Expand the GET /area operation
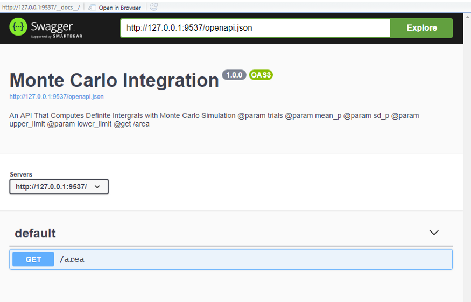This screenshot has width=471, height=302. [231, 259]
